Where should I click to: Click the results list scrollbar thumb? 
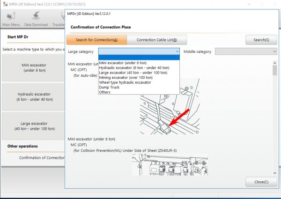(274, 70)
